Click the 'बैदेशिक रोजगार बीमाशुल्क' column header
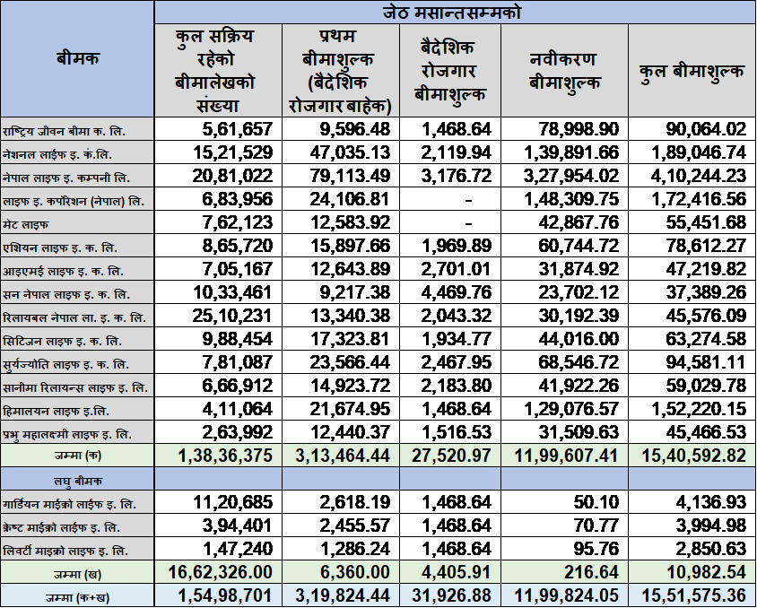757x608 pixels. (450, 71)
